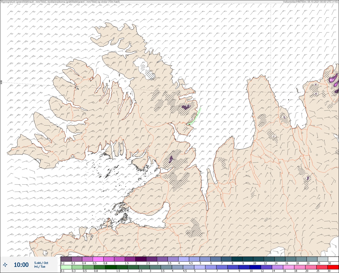Viewport: 339px width, 273px height.
Task: Click the 10:00 forecast time display
Action: 21,265
